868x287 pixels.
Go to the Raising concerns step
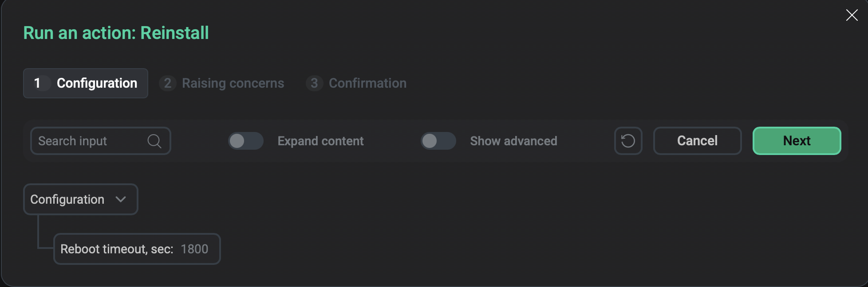point(233,83)
